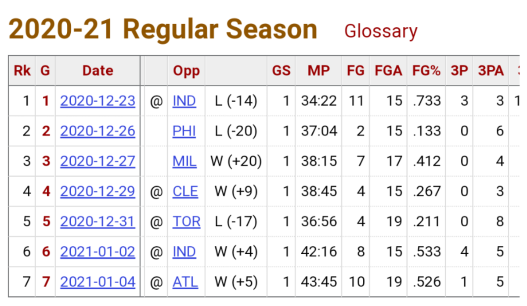Open the 2020-12-31 game date link
Image resolution: width=527 pixels, height=306 pixels.
tap(97, 221)
